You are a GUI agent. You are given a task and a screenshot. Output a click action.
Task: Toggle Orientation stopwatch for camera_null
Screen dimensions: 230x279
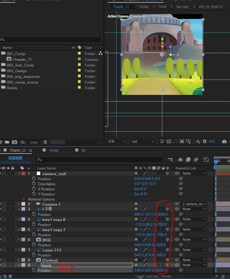(34, 184)
